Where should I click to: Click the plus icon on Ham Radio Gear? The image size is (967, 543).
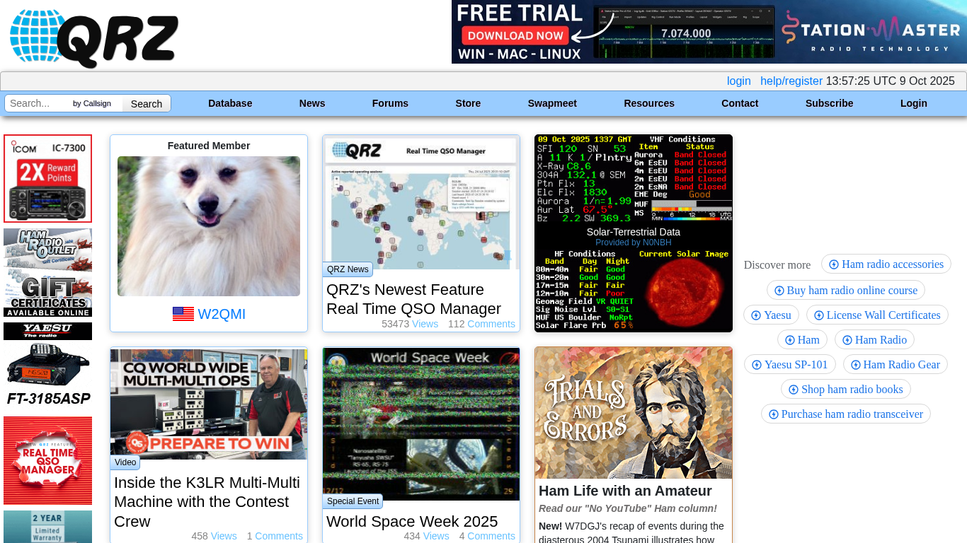tap(856, 365)
